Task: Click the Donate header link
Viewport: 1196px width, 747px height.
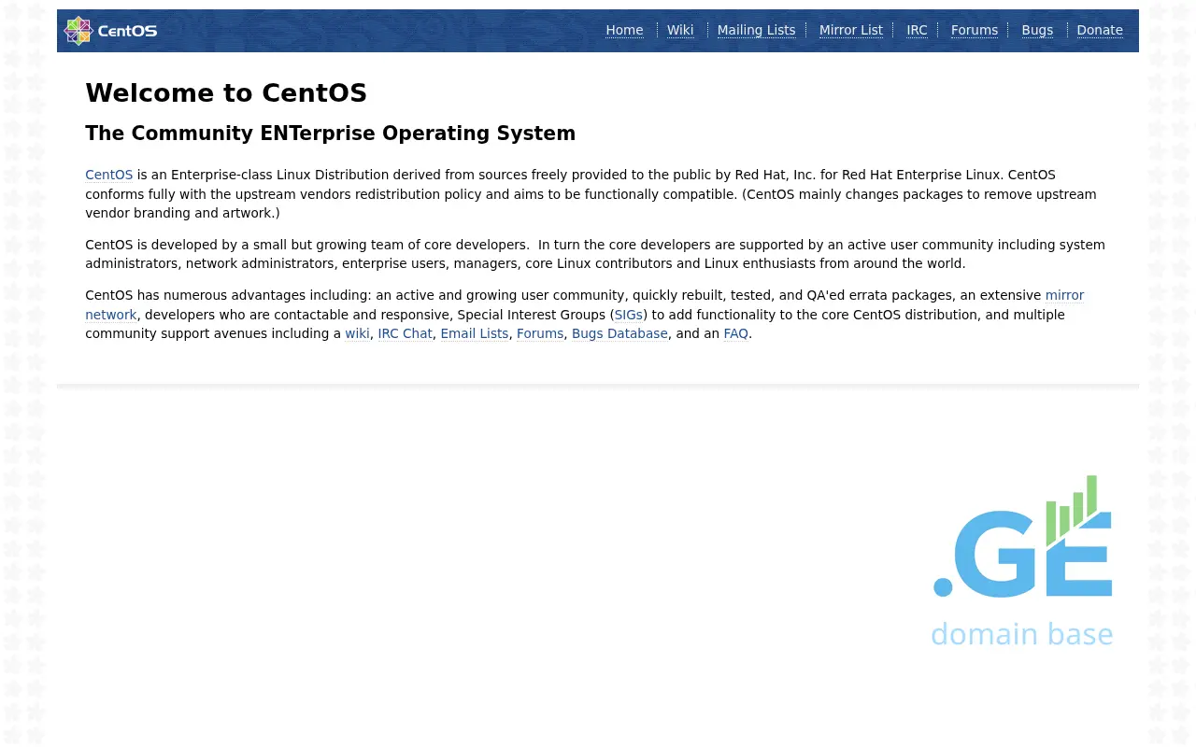Action: coord(1099,30)
